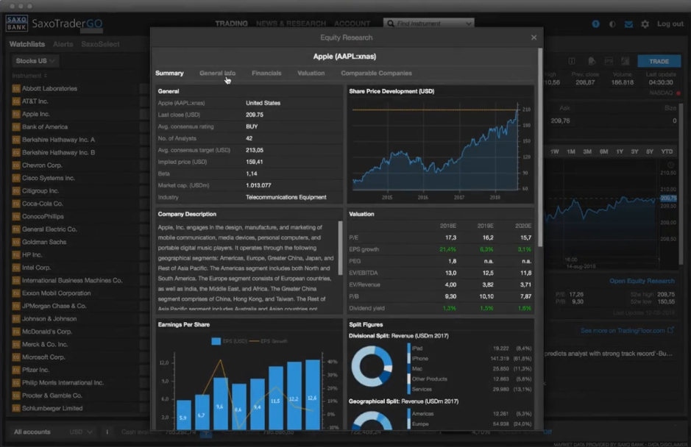Image resolution: width=691 pixels, height=447 pixels.
Task: Open the notifications icon showing 1
Action: tap(596, 24)
